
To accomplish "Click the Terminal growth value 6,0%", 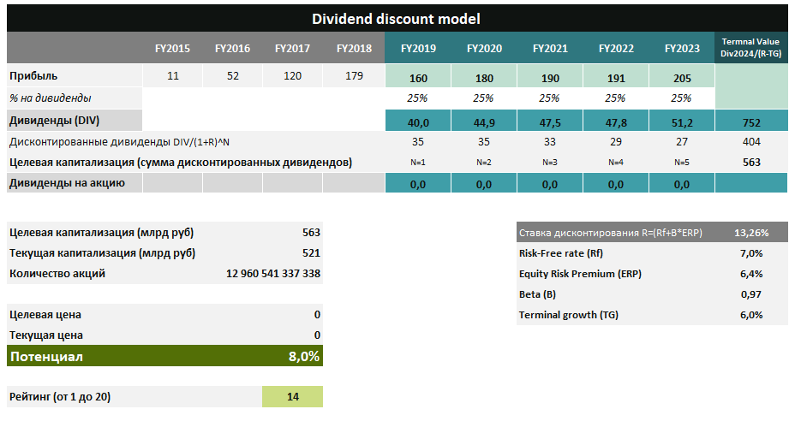I will (x=750, y=315).
